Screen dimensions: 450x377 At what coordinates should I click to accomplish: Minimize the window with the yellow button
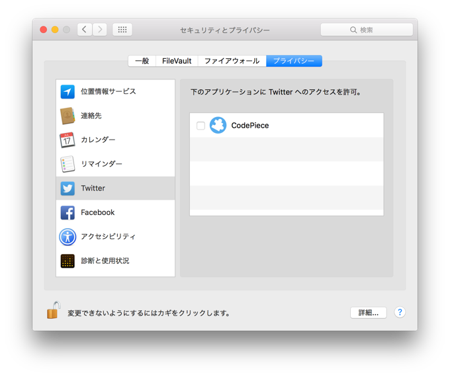(x=55, y=30)
